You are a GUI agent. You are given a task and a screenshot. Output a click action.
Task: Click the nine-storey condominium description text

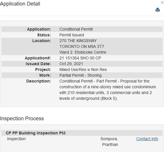[x=108, y=90]
